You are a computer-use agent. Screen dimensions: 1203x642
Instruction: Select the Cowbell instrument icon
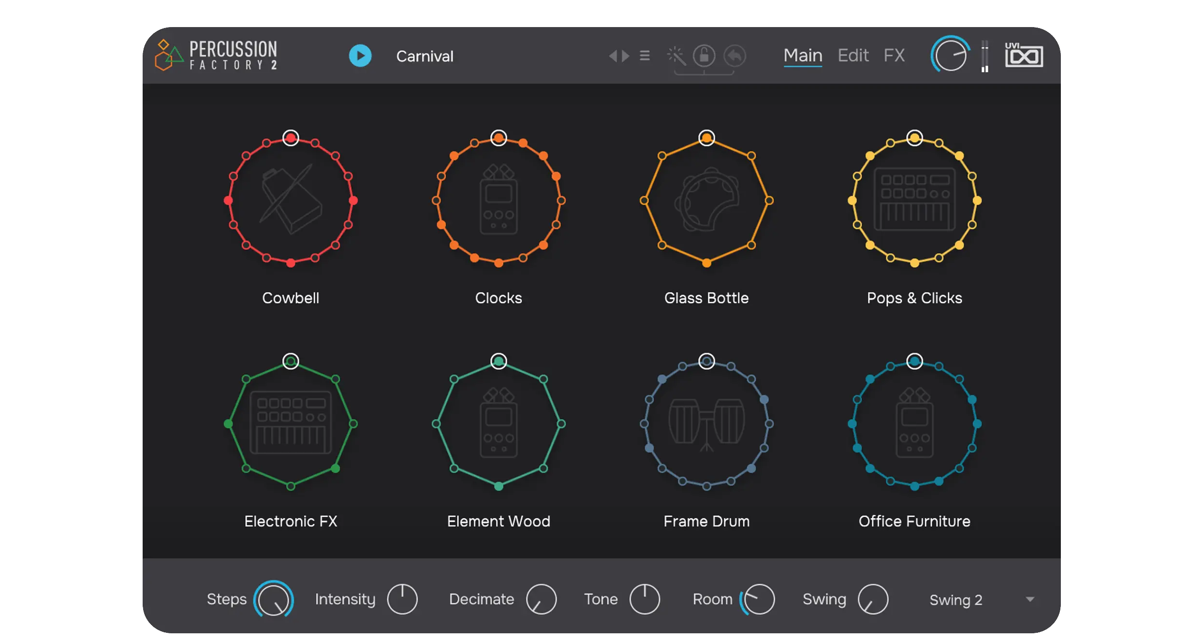[x=291, y=200]
